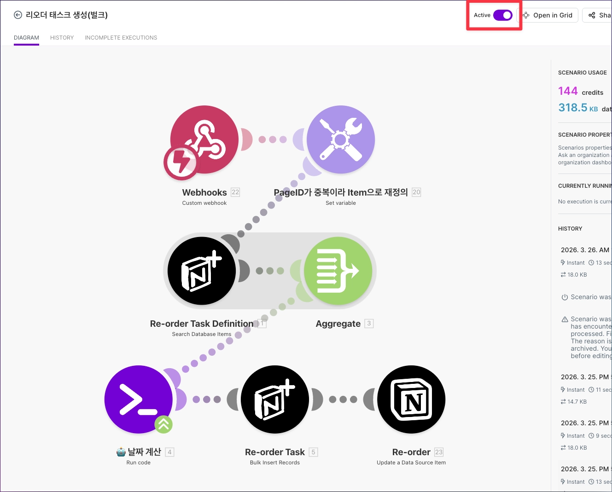Open the Re-order Update Data Source Item module

point(411,399)
